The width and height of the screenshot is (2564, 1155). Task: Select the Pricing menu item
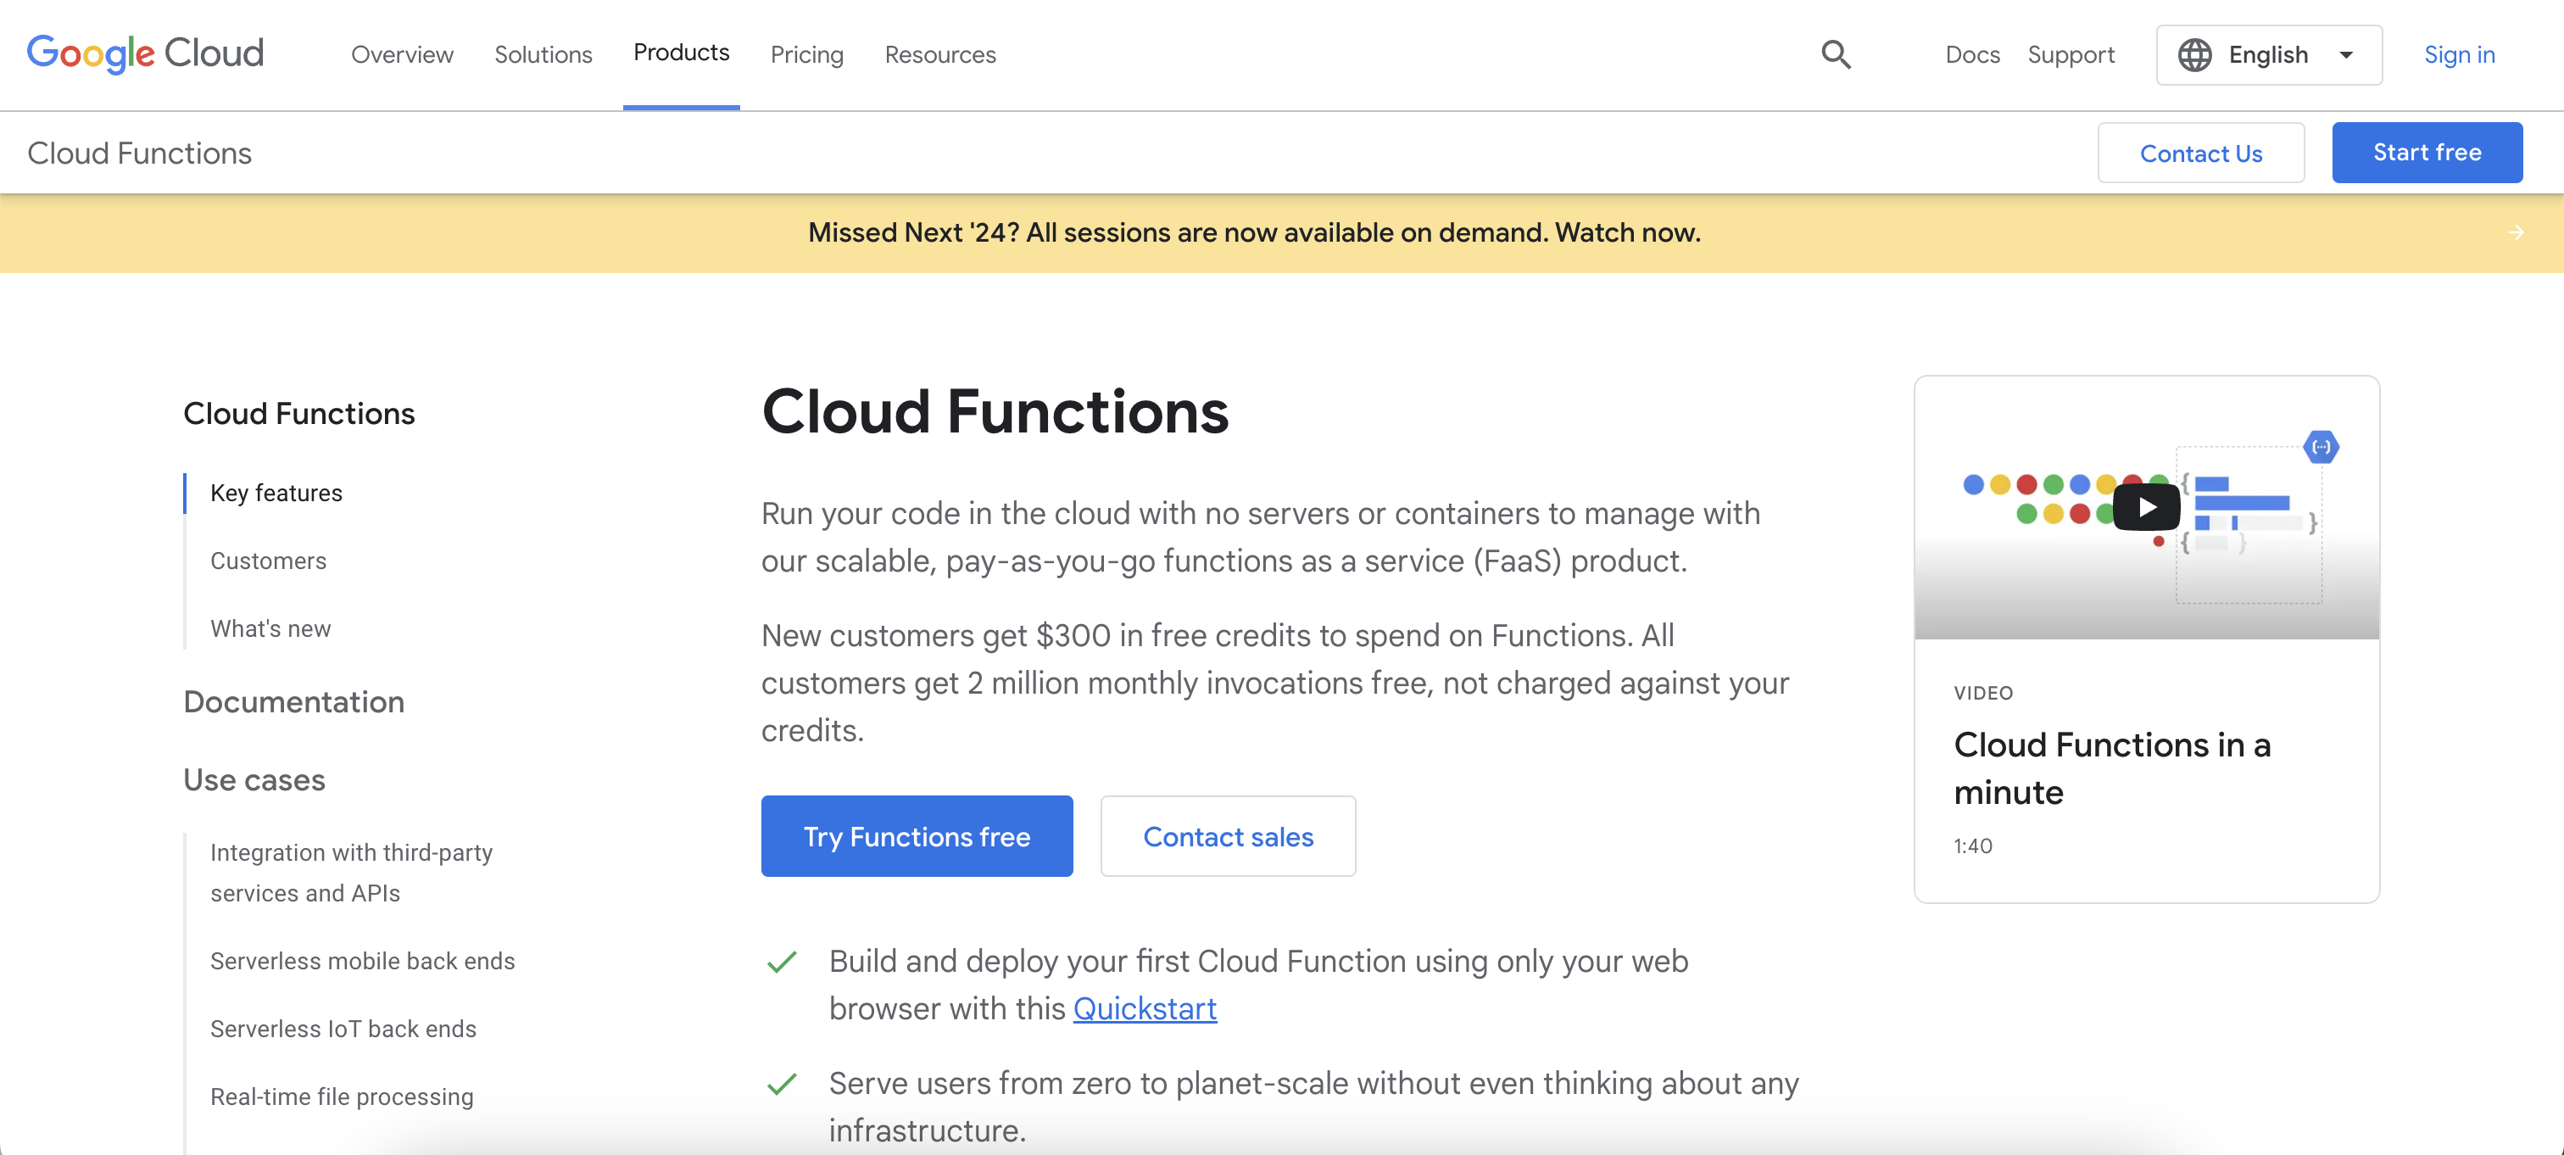click(806, 54)
